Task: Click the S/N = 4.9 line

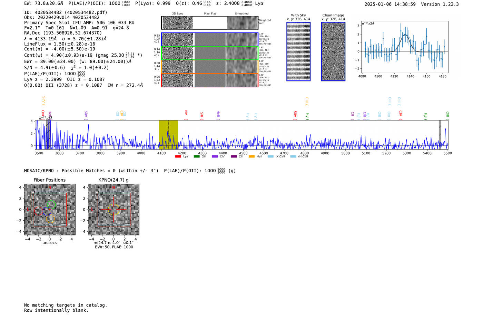Action: pyautogui.click(x=67, y=67)
